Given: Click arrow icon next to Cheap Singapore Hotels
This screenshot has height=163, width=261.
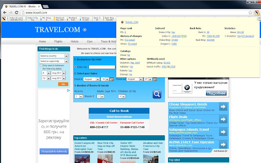Looking at the screenshot, I should click(x=223, y=107).
